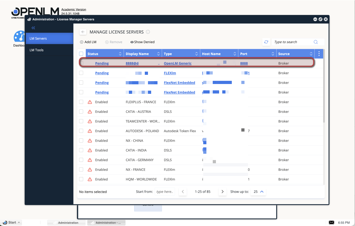Screen dimensions: 355x226
Task: Select LM Servers in the sidebar
Action: pyautogui.click(x=38, y=38)
